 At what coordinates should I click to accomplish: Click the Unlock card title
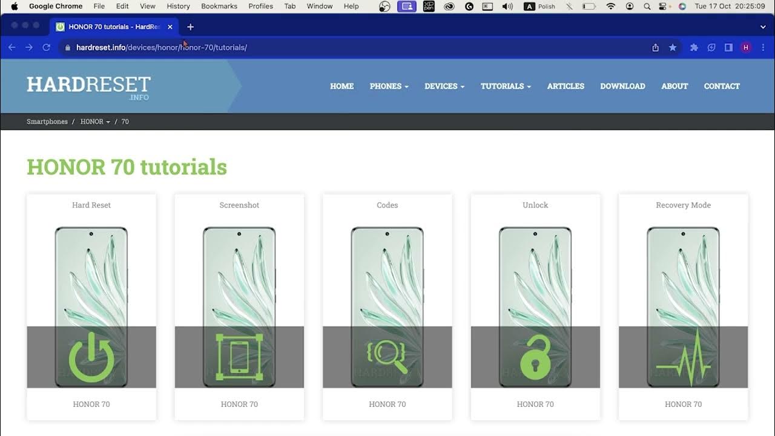pyautogui.click(x=535, y=205)
